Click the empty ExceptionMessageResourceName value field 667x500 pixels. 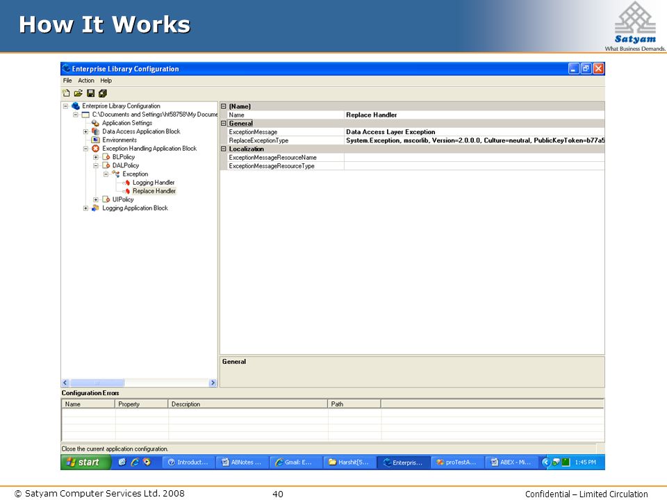(475, 158)
